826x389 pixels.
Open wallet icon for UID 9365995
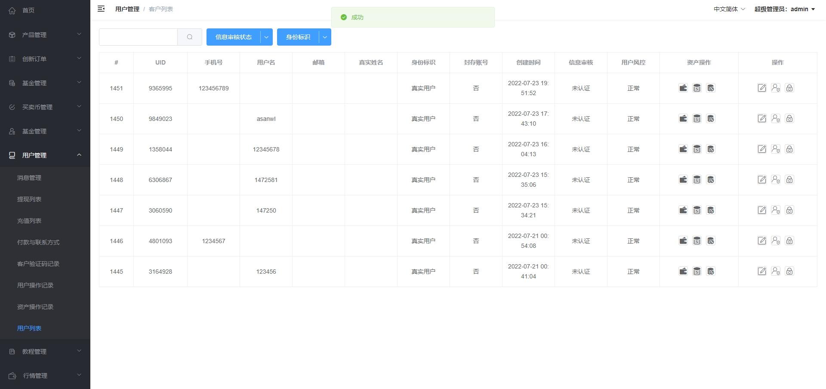point(683,88)
